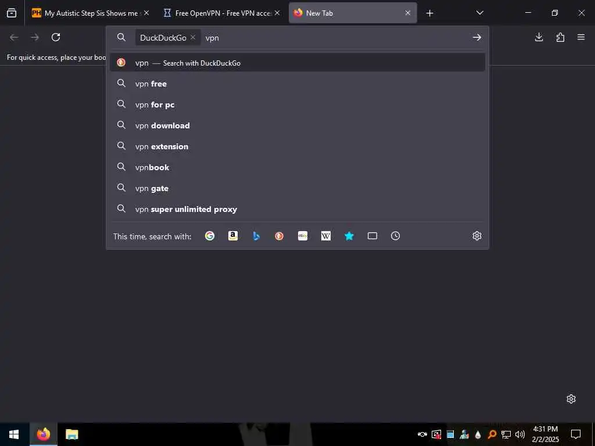Expand the list all tabs chevron

tap(479, 13)
